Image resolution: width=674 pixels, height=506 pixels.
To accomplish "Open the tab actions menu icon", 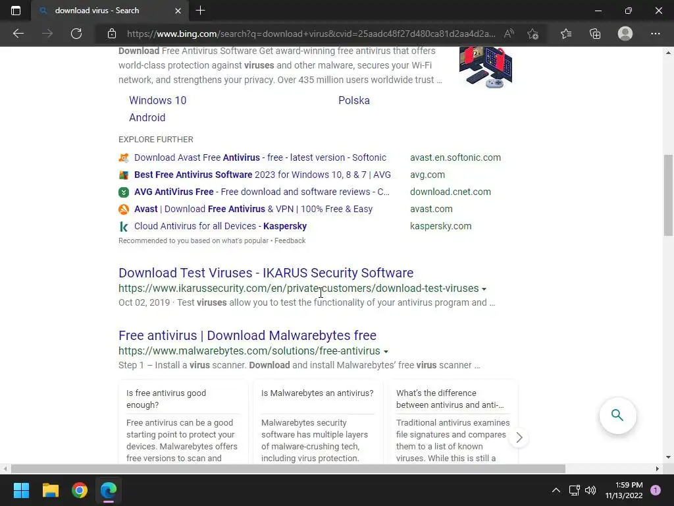I will pyautogui.click(x=16, y=11).
